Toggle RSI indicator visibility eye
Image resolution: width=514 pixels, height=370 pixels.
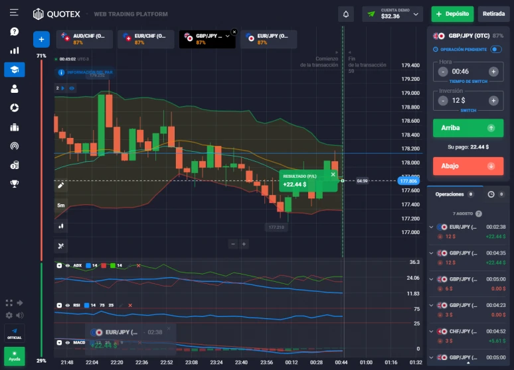tap(68, 305)
